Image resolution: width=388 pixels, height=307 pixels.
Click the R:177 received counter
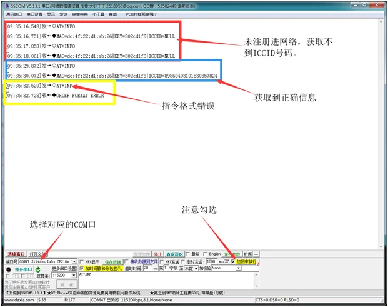click(x=70, y=300)
